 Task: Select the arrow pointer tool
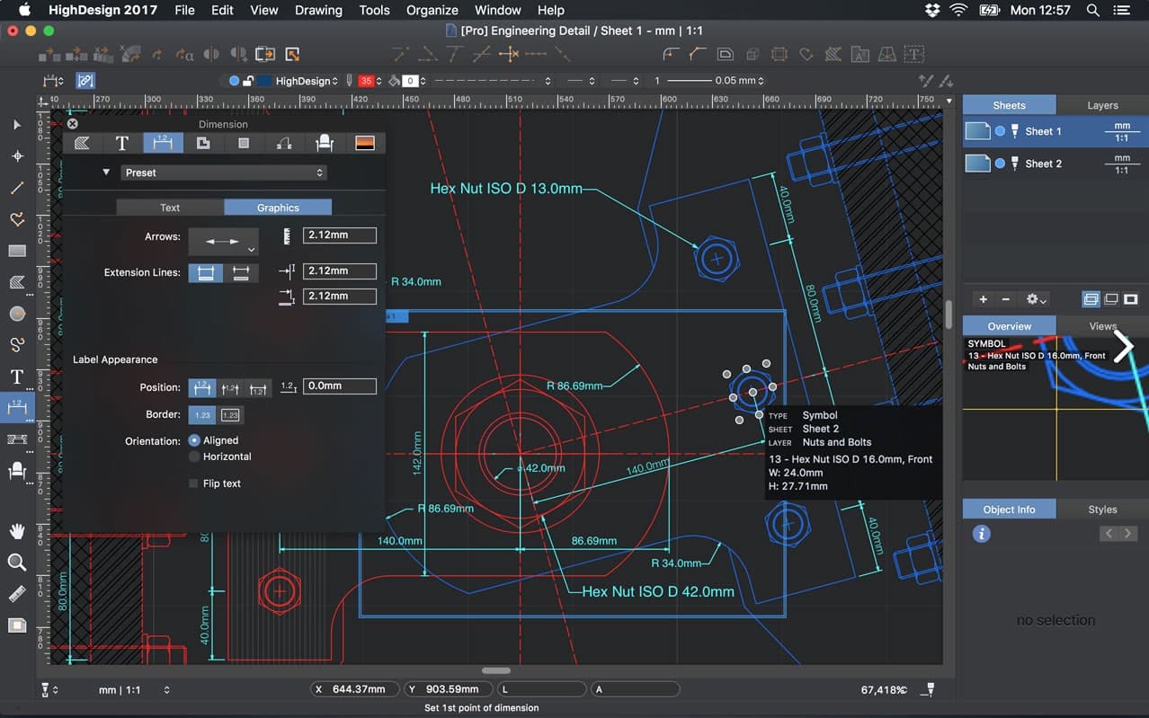click(17, 125)
